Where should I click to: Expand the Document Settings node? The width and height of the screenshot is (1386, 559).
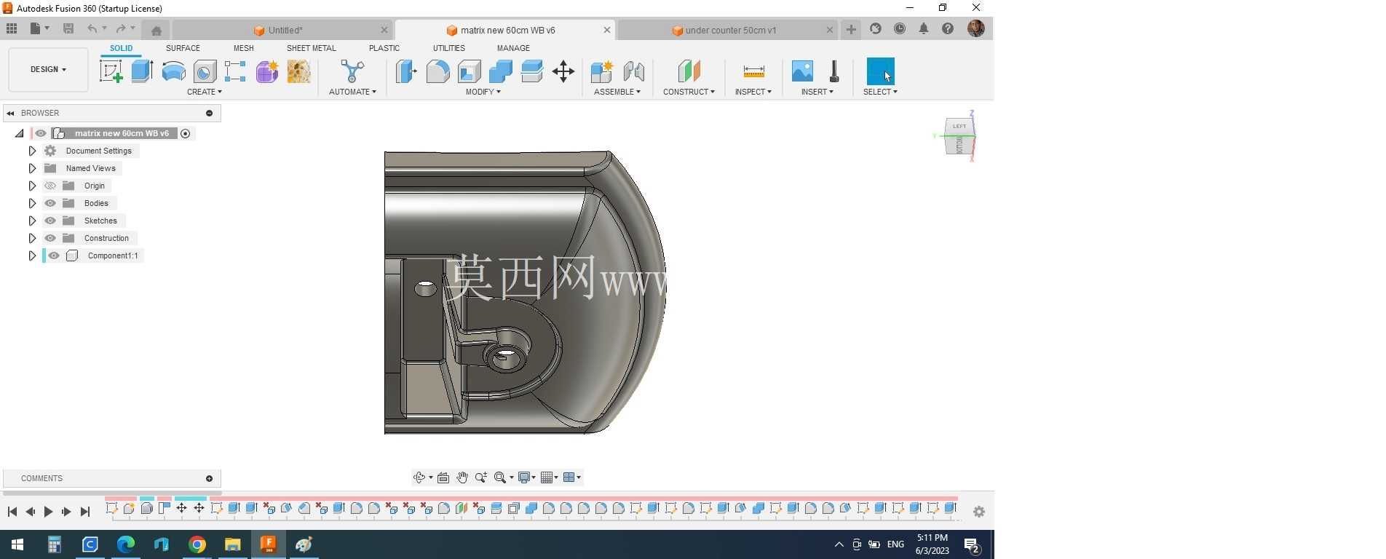[32, 151]
